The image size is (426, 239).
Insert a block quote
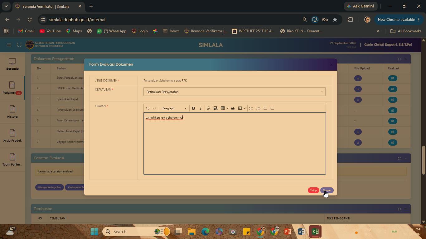(x=233, y=108)
